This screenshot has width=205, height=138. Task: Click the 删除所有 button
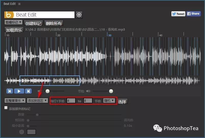(x=54, y=23)
